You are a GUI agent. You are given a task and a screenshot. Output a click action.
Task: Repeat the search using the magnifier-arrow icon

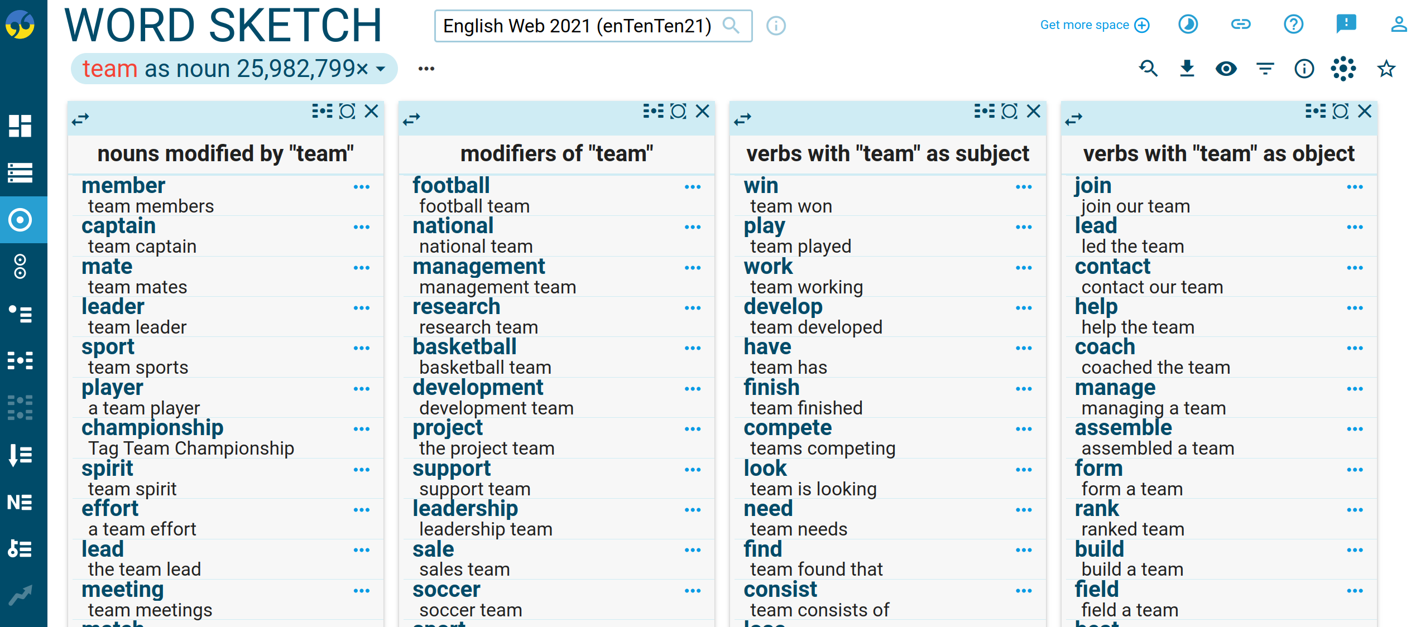click(1148, 69)
